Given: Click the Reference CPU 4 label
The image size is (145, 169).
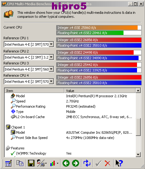Looking at the screenshot, I should (x=16, y=75).
